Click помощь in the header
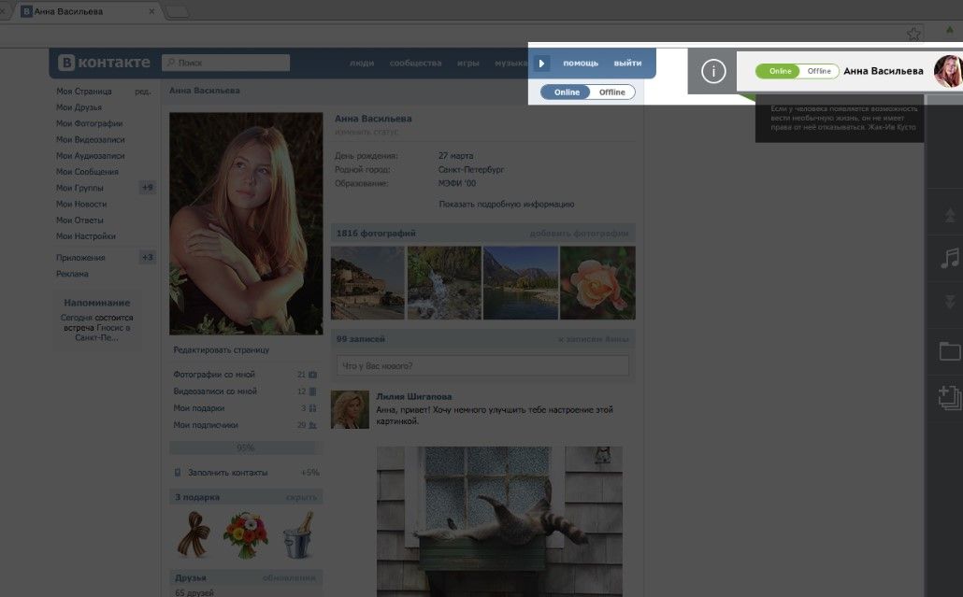The image size is (963, 597). [581, 64]
